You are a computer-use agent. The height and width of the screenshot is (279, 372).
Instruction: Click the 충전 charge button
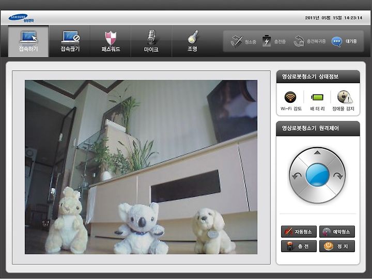(299, 246)
